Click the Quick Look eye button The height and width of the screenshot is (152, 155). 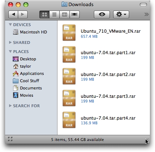tap(102, 15)
